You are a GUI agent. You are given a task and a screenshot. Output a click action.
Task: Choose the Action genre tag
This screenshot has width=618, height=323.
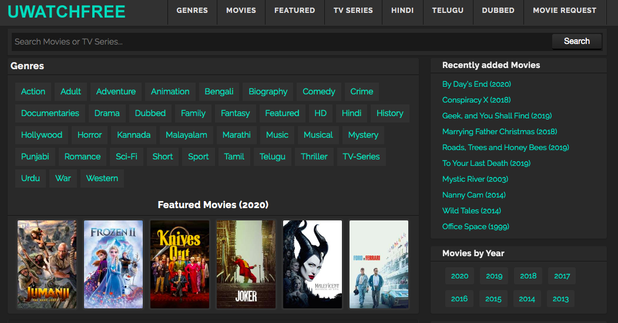click(33, 91)
